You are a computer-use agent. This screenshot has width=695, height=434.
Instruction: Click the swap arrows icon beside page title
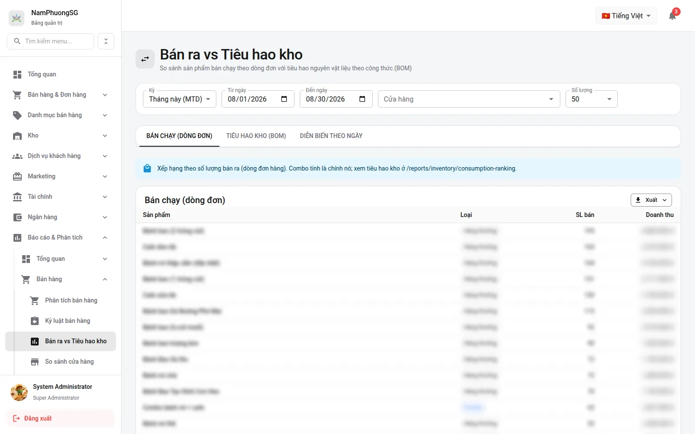(x=145, y=59)
